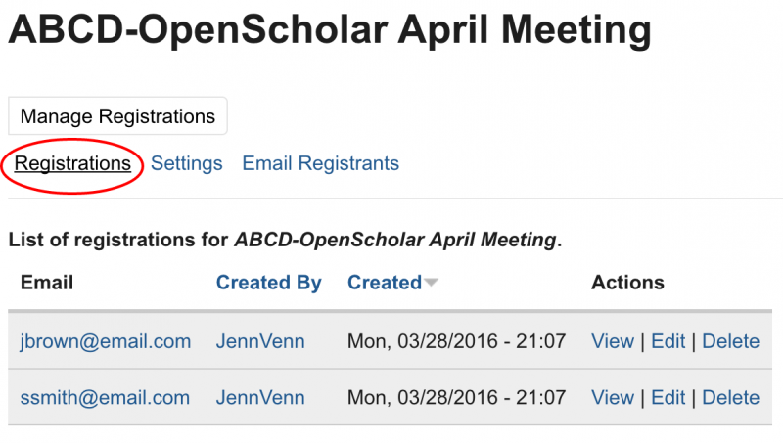Image resolution: width=783 pixels, height=443 pixels.
Task: Open JennVenn profile in ssmith row
Action: pos(260,398)
